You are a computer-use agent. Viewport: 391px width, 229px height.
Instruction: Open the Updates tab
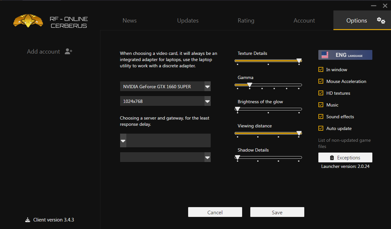[x=188, y=20]
